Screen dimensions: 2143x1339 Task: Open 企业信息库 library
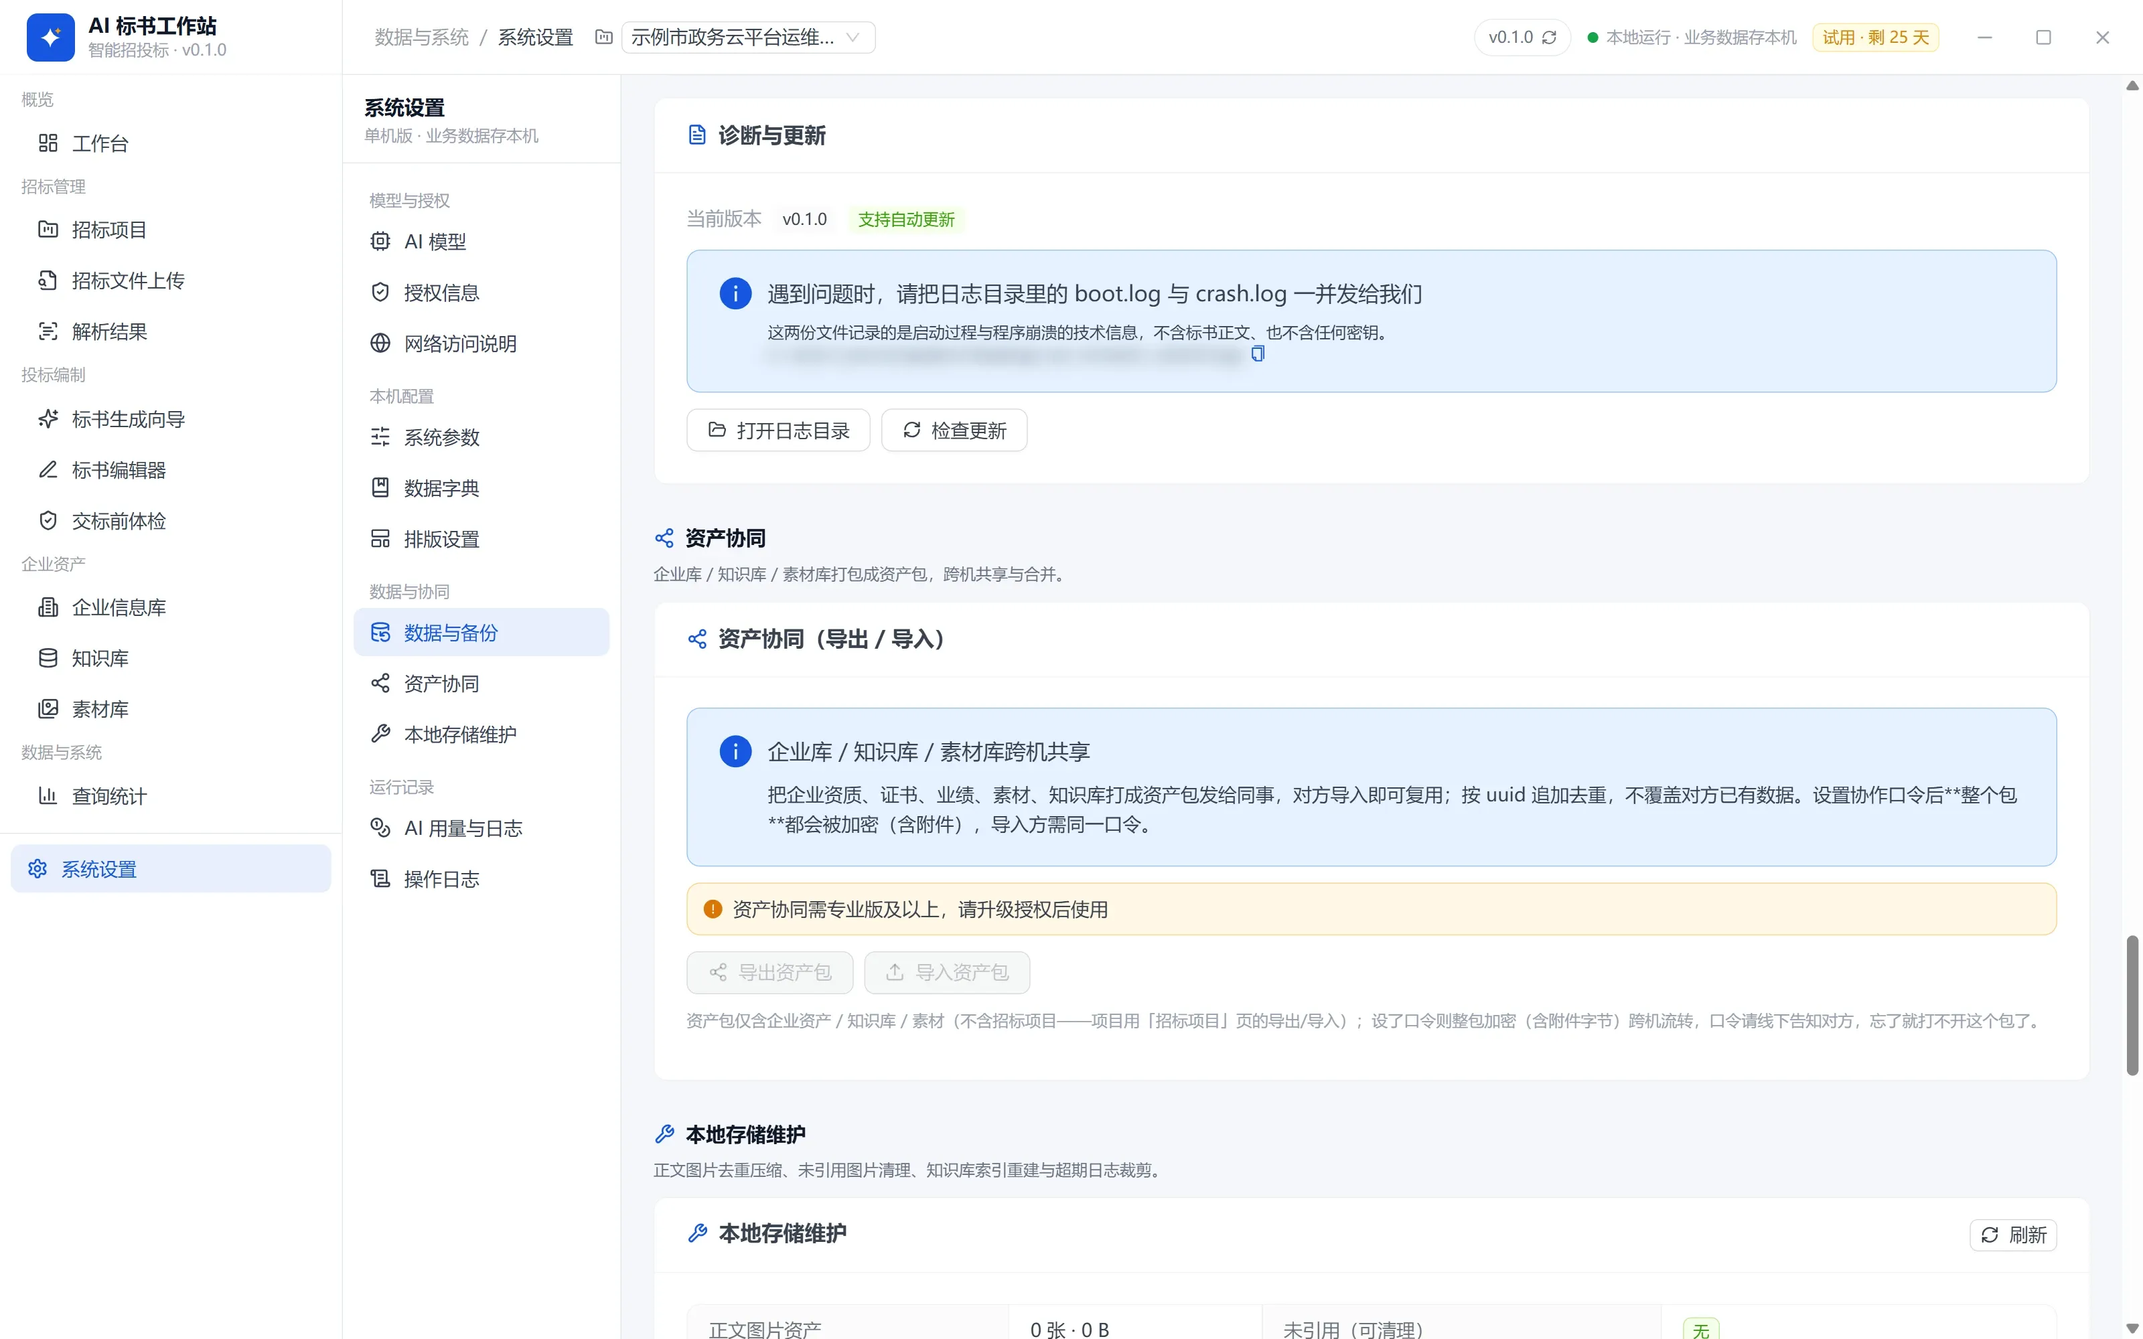pos(171,607)
